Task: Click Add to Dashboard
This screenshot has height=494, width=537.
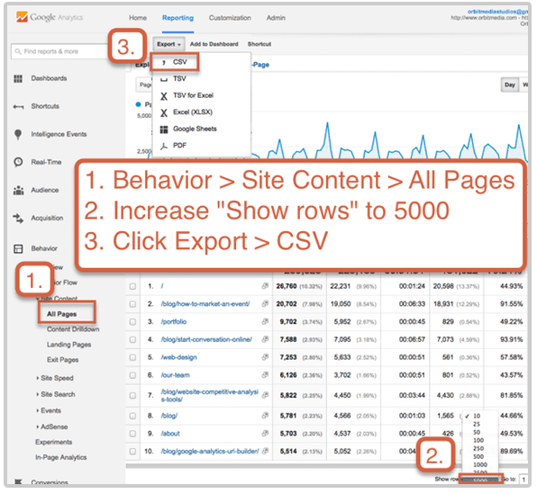Action: 214,44
